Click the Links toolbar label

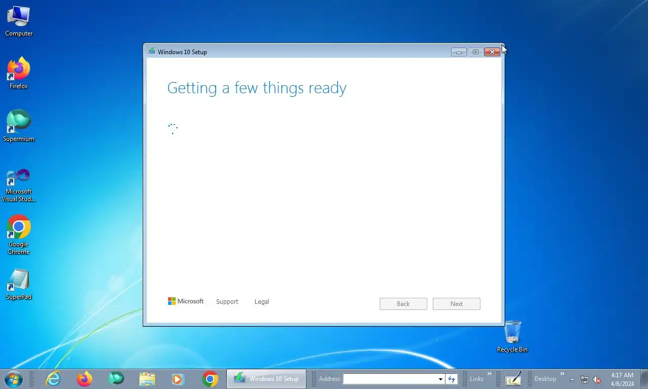point(476,379)
